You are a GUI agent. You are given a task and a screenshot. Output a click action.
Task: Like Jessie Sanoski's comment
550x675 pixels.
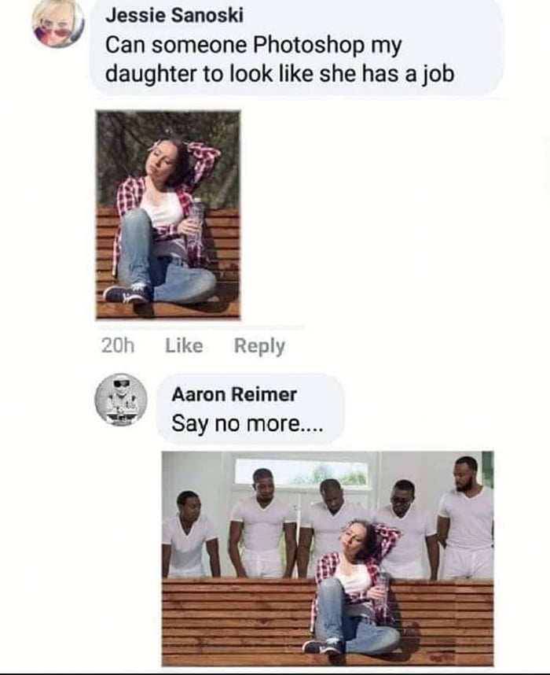[184, 345]
